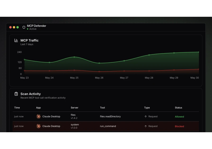
Task: Click green data point above May 27
Action: click(x=124, y=61)
